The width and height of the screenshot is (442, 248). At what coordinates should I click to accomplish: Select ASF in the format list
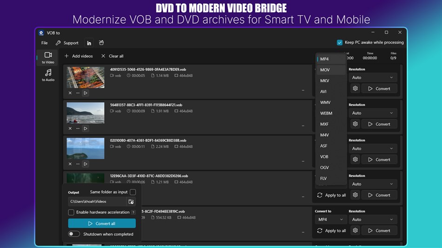[331, 146]
